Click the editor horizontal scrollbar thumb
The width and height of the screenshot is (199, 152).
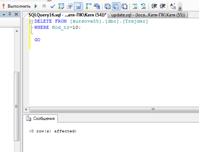tap(114, 109)
